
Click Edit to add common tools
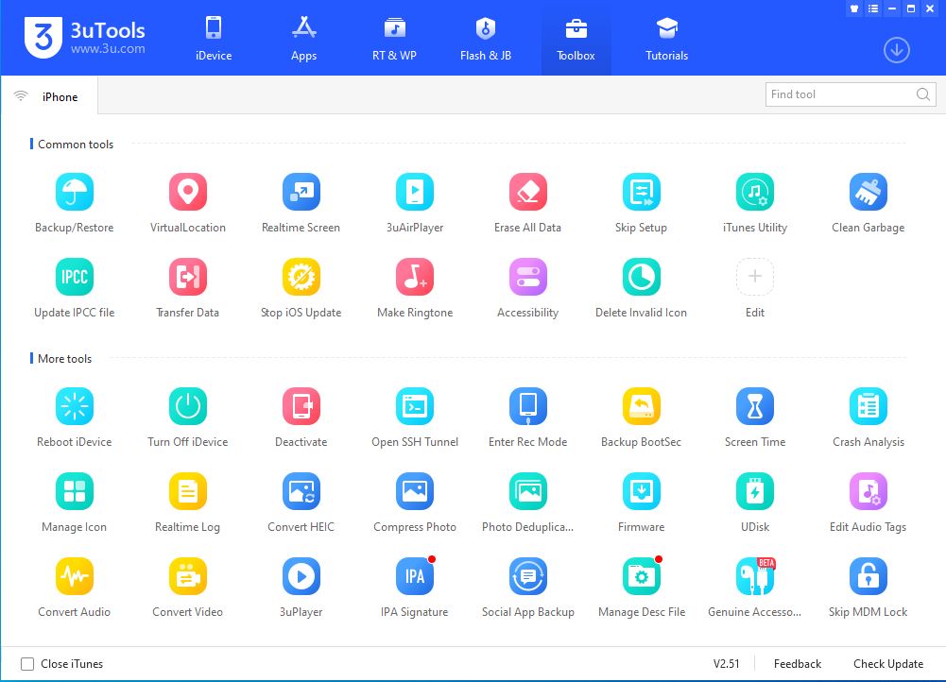[x=754, y=278]
